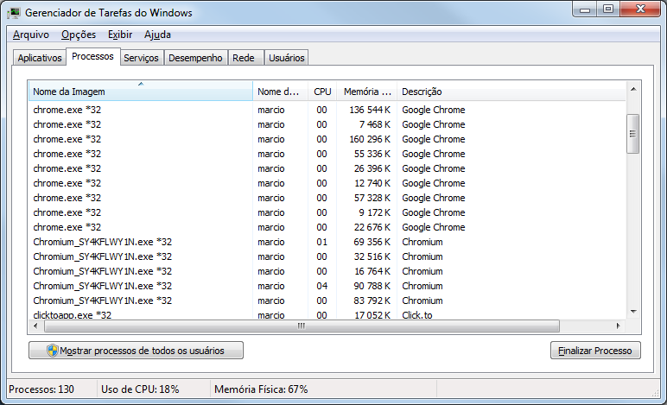Click the Task Manager title bar icon

click(x=14, y=13)
